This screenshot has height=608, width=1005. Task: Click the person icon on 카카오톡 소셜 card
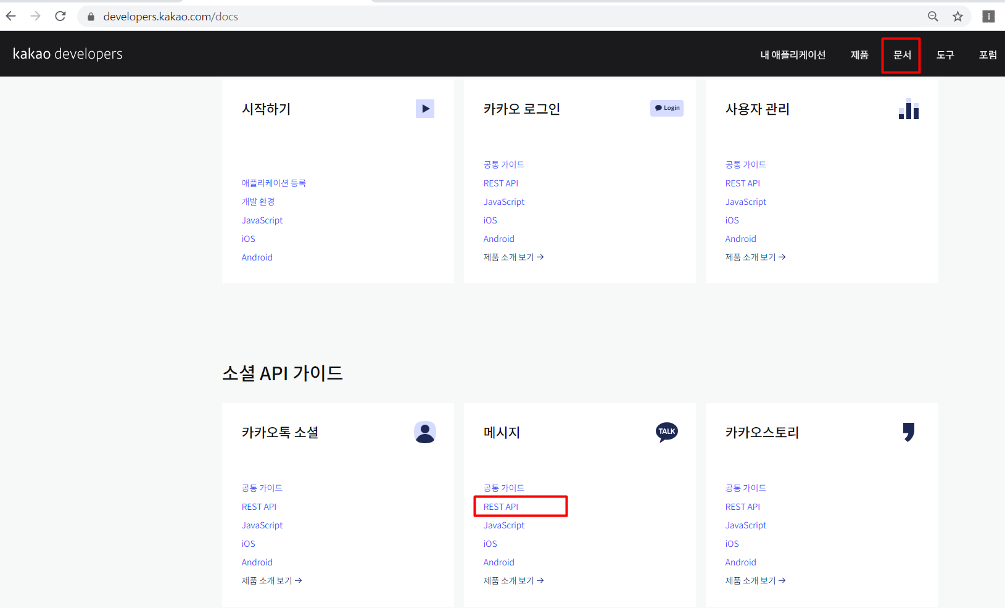pyautogui.click(x=425, y=432)
